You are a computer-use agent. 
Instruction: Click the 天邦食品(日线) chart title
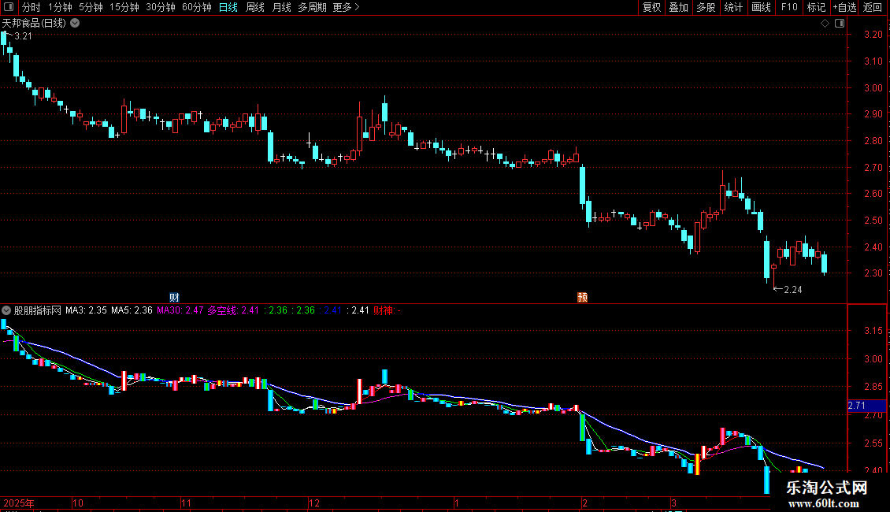(34, 24)
